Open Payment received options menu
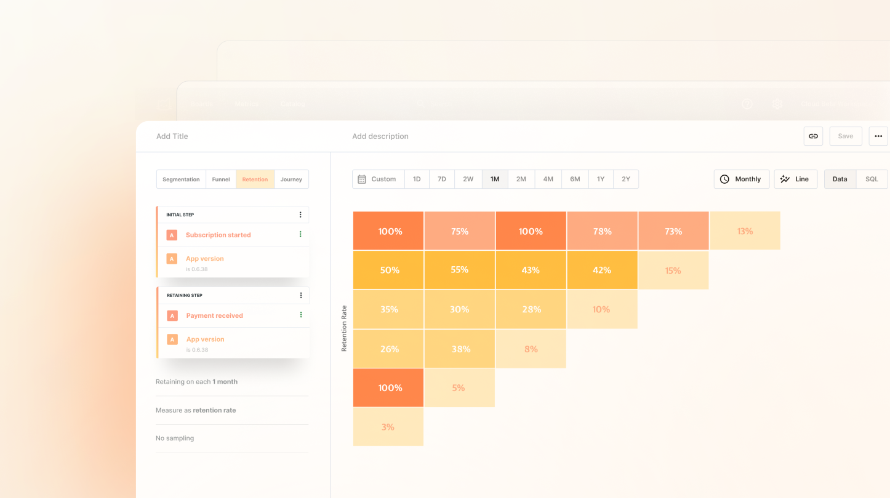Screen dimensions: 890x498 [301, 315]
